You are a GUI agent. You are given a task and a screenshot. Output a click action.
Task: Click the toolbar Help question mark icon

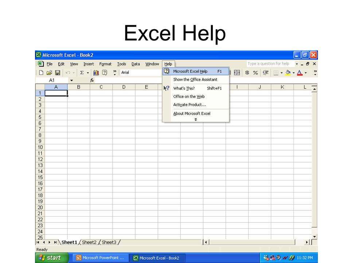click(x=105, y=72)
